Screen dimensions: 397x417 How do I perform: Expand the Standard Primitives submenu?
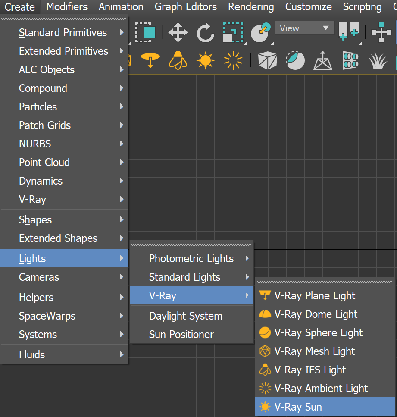pyautogui.click(x=63, y=32)
